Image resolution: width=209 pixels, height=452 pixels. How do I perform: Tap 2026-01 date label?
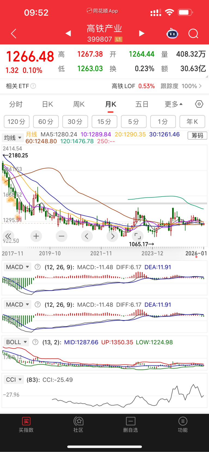pyautogui.click(x=196, y=253)
